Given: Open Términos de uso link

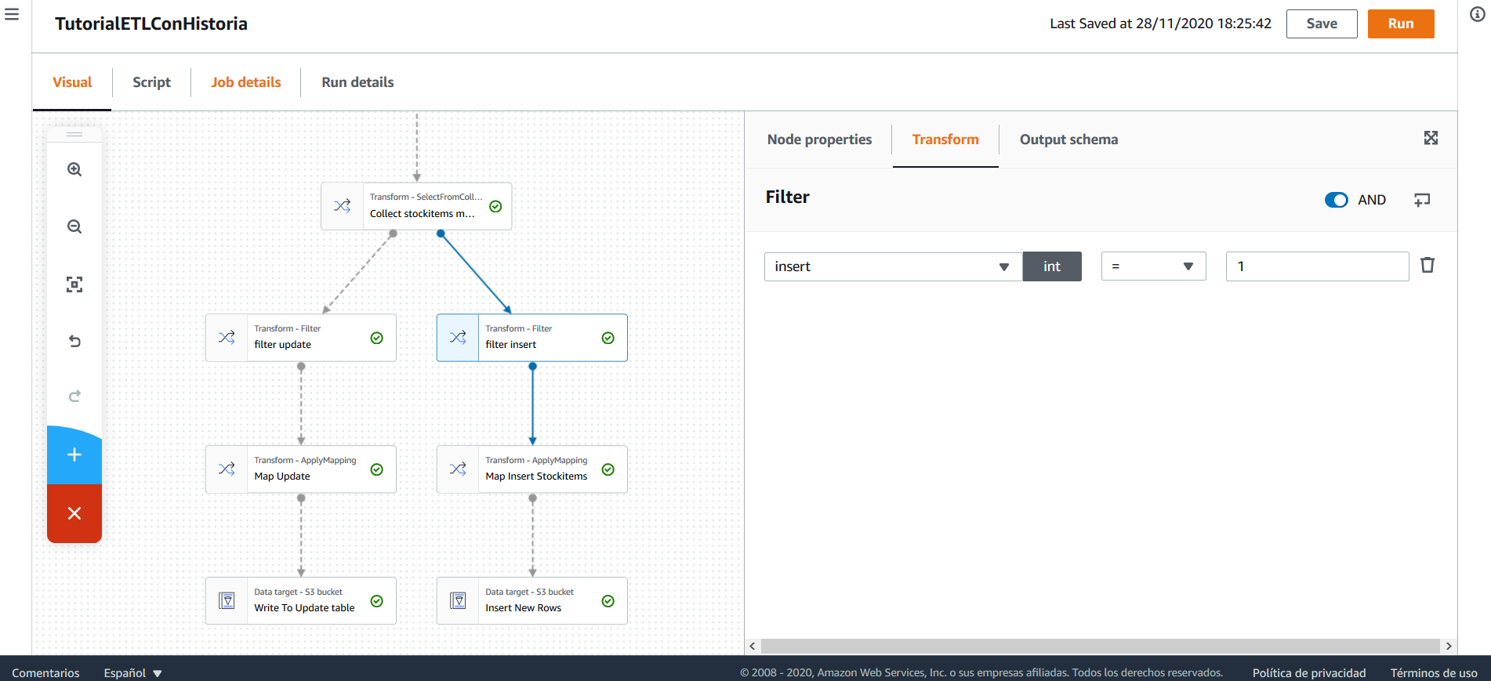Looking at the screenshot, I should (x=1434, y=672).
